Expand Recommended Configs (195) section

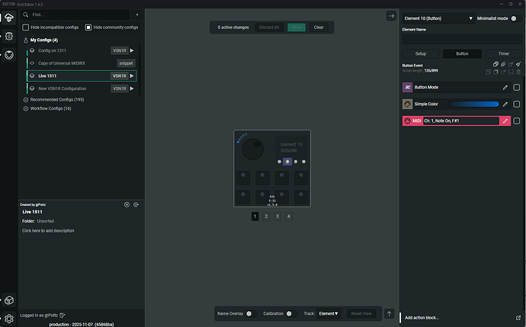click(56, 99)
